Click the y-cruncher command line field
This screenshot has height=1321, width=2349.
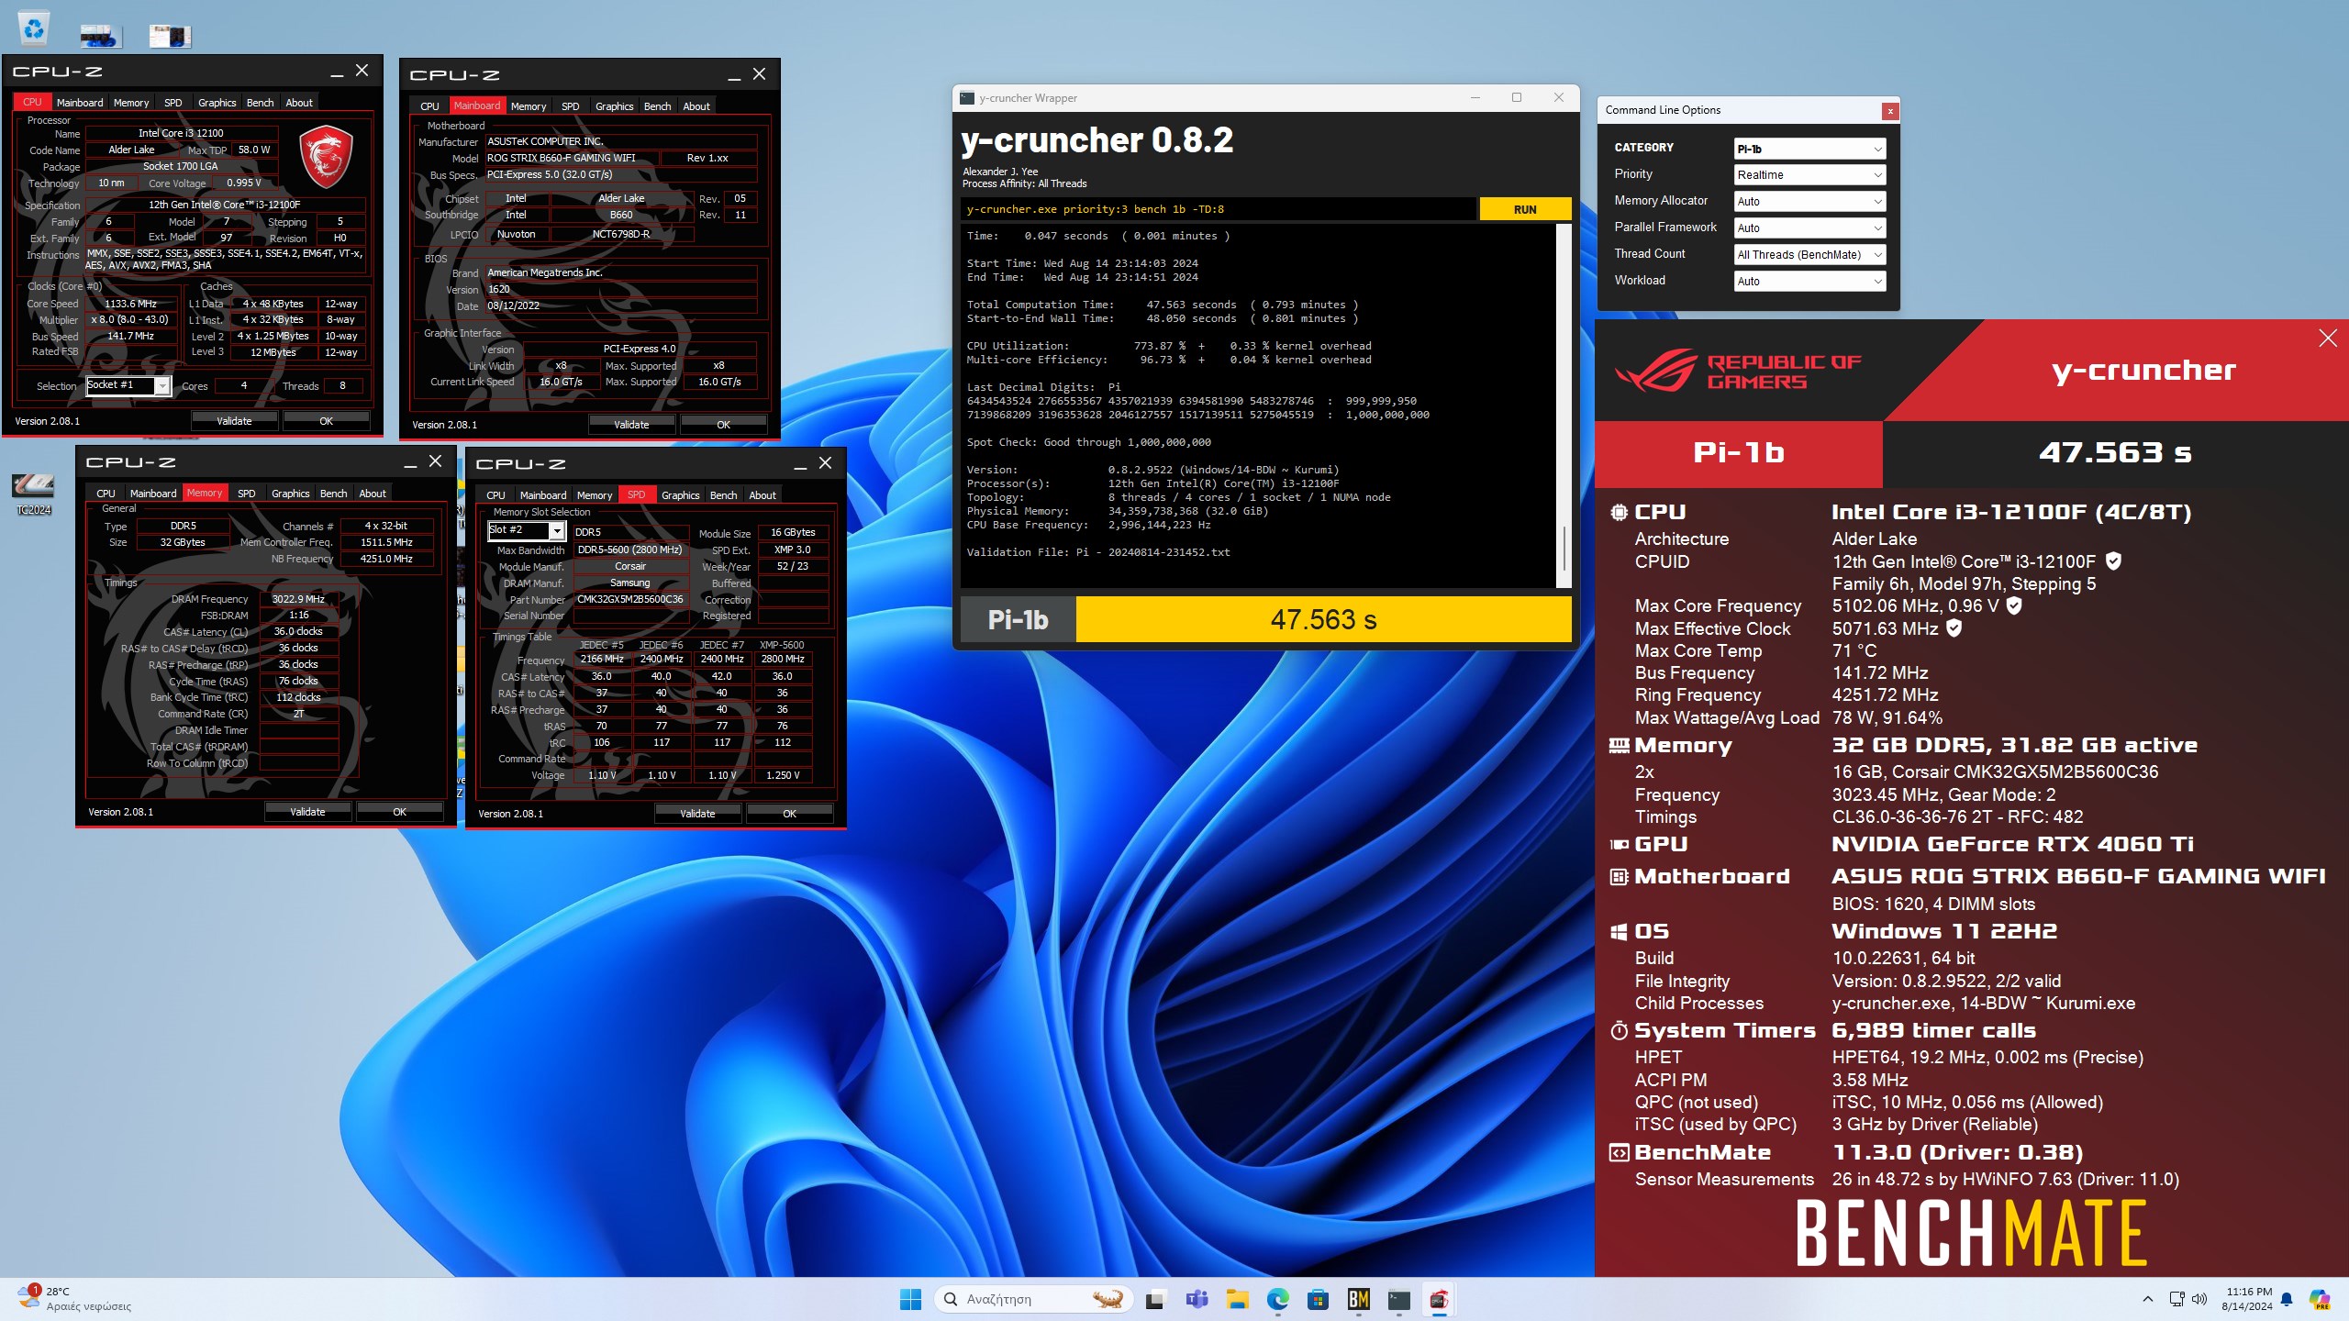(x=1219, y=210)
